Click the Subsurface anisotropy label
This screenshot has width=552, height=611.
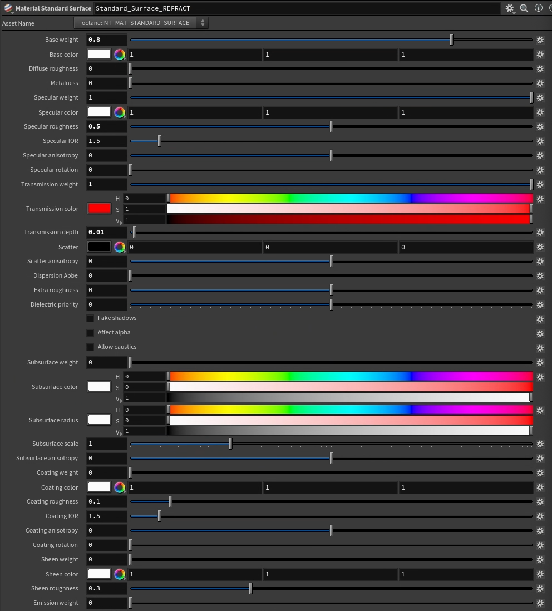[47, 459]
